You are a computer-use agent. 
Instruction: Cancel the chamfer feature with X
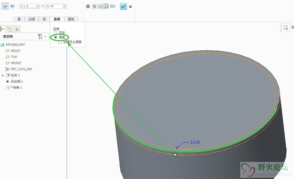(131, 7)
